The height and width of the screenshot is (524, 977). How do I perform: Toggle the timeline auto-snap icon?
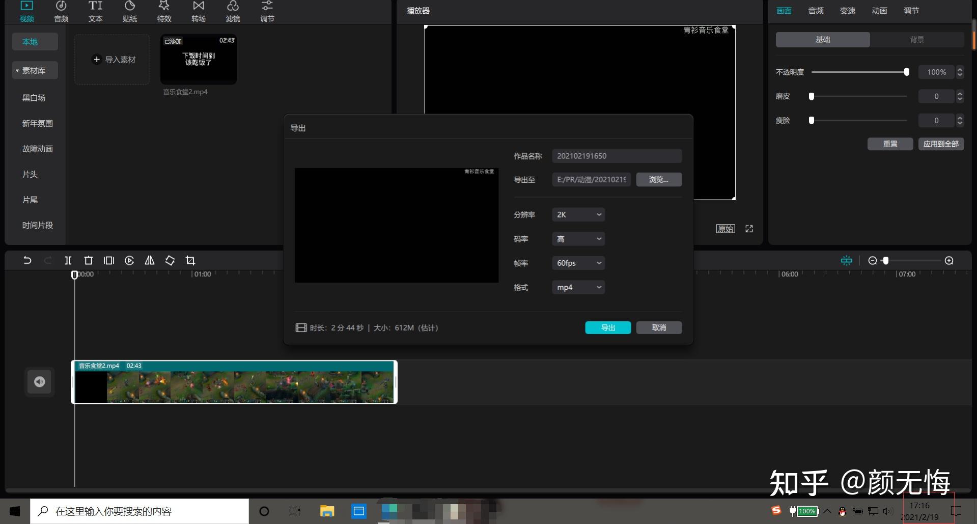coord(846,261)
